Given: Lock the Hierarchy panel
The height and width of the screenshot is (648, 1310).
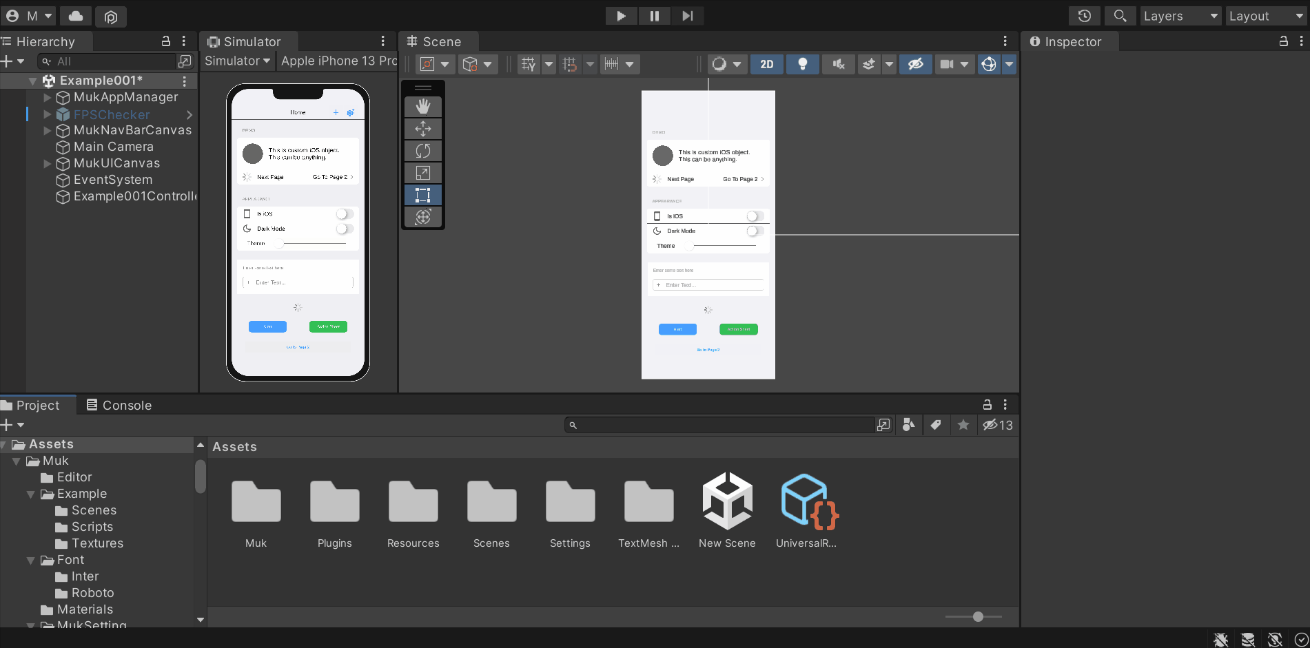Looking at the screenshot, I should point(166,41).
